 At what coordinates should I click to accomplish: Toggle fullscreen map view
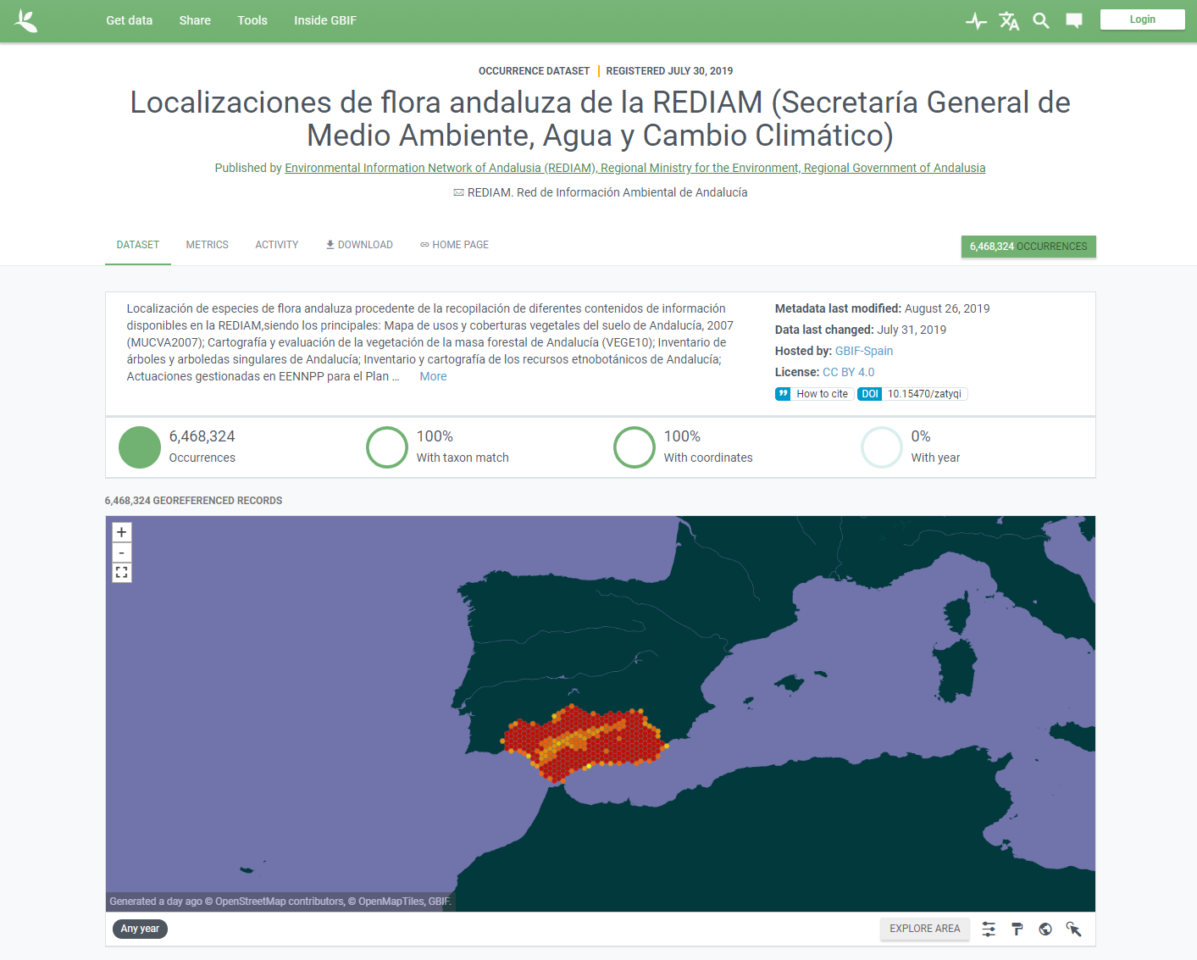[x=122, y=573]
